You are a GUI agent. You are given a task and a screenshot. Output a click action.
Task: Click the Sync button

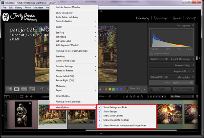(x=162, y=89)
